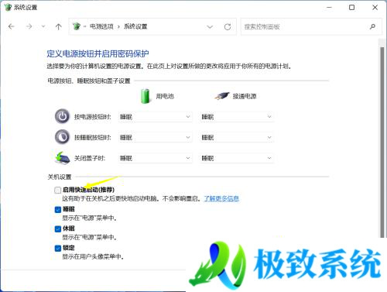
Task: Toggle the 锁定 checkbox
Action: pyautogui.click(x=58, y=248)
